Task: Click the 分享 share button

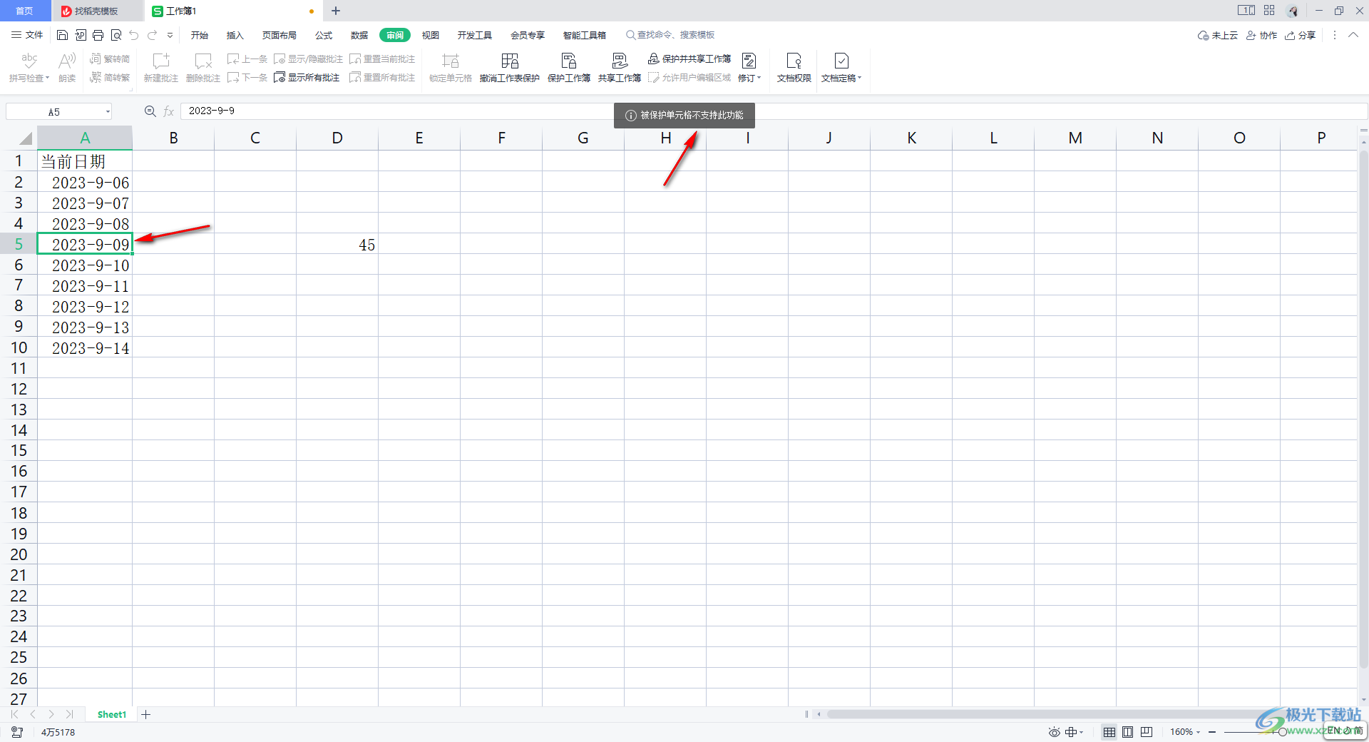Action: [x=1301, y=35]
